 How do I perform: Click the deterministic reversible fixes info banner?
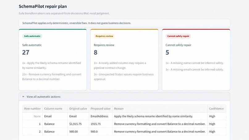click(x=124, y=23)
